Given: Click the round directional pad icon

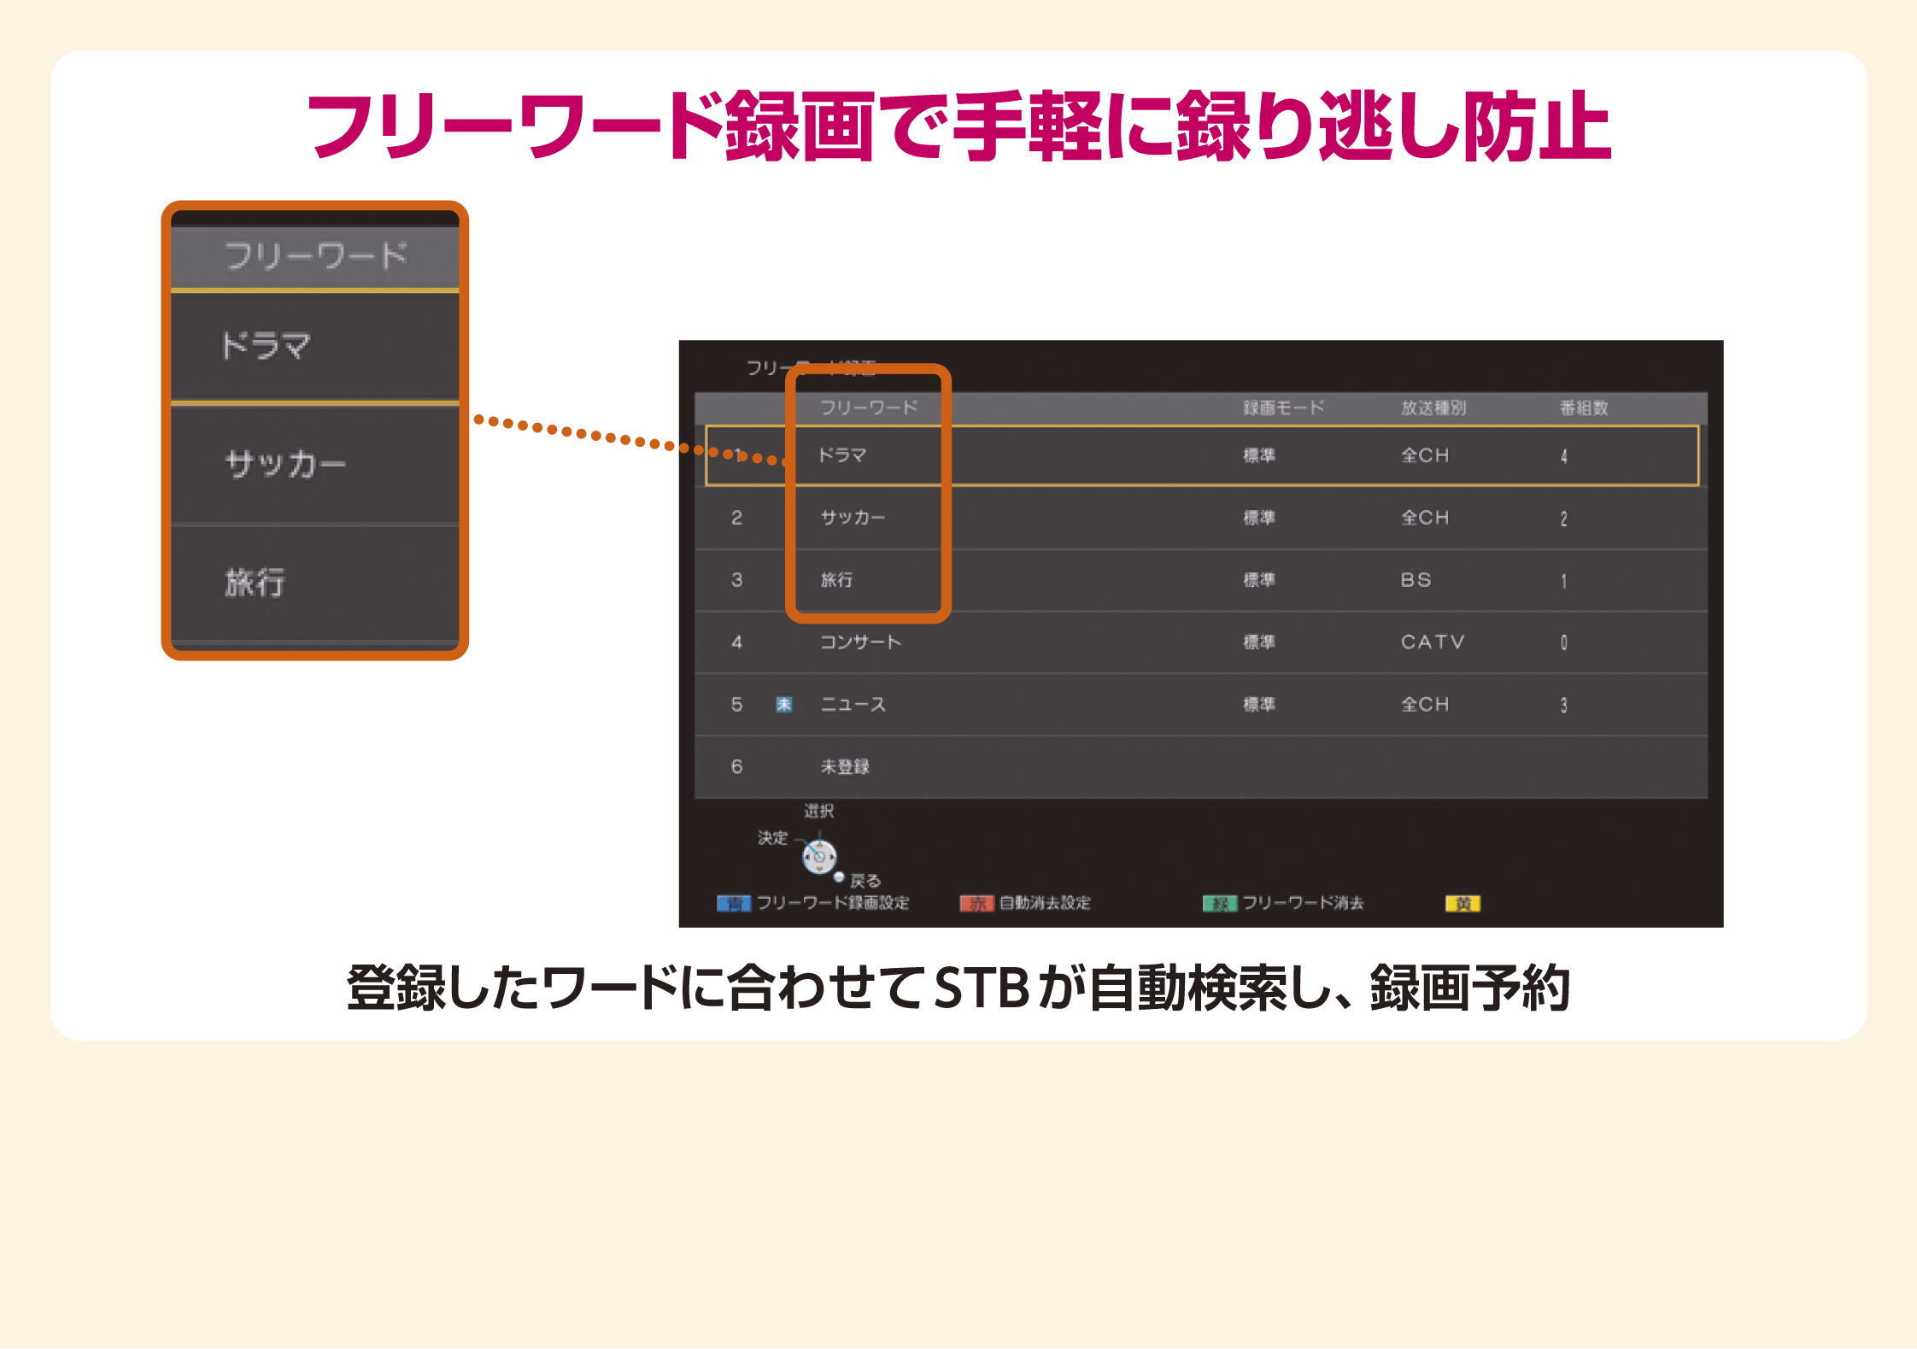Looking at the screenshot, I should (x=818, y=856).
